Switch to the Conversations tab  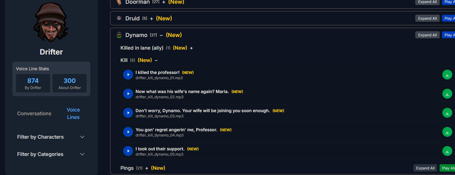coord(34,113)
